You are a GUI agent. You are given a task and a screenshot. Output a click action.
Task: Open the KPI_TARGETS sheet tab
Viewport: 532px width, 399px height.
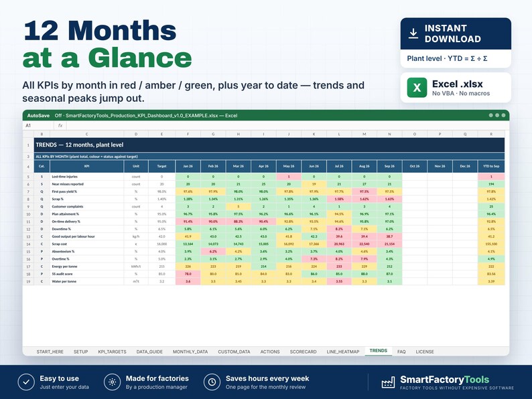click(112, 351)
